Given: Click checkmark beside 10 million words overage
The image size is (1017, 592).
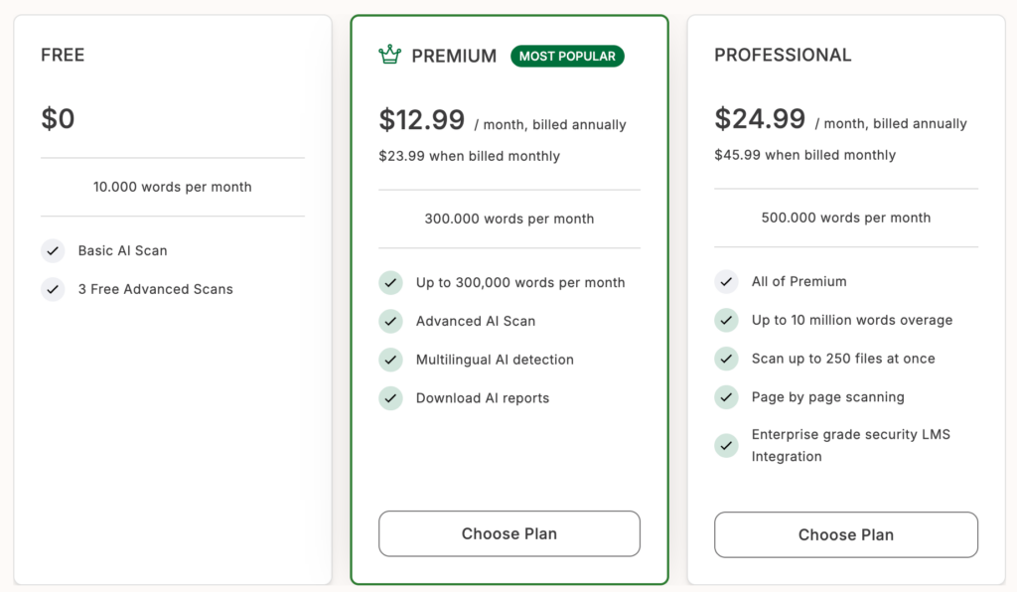Looking at the screenshot, I should [x=726, y=321].
